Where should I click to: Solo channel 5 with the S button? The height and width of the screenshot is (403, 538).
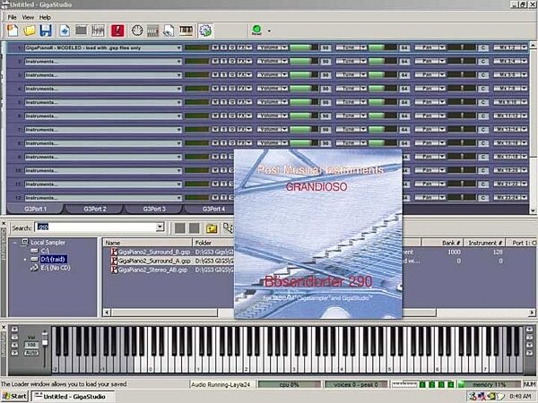pyautogui.click(x=223, y=102)
